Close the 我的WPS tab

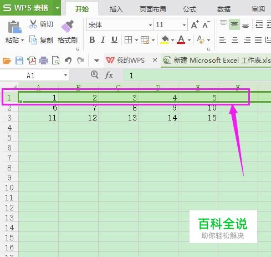pos(155,61)
